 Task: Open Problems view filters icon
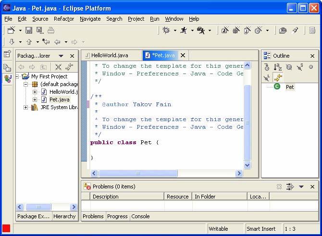290,186
